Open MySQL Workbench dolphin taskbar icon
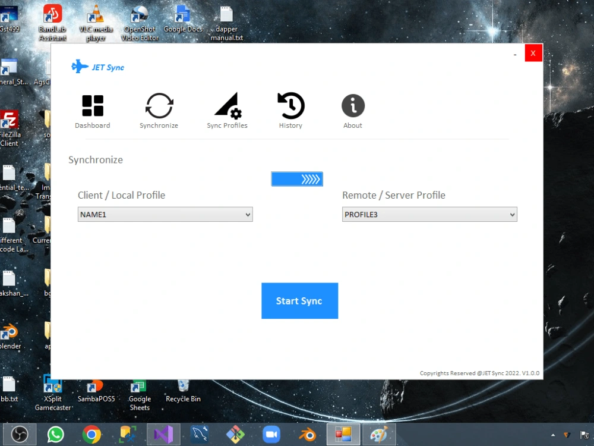This screenshot has width=594, height=446. (x=199, y=434)
